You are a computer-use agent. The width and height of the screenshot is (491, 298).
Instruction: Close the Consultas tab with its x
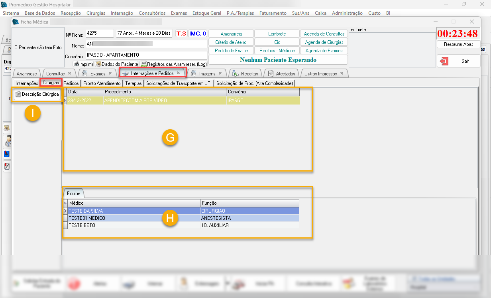point(69,73)
